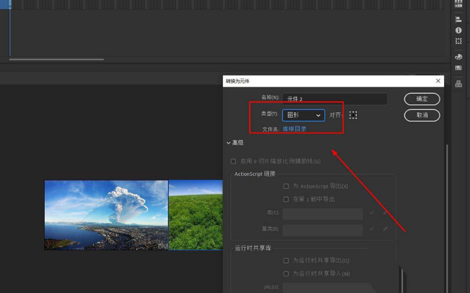
Task: Open the 库根目录 folder link
Action: [x=294, y=129]
